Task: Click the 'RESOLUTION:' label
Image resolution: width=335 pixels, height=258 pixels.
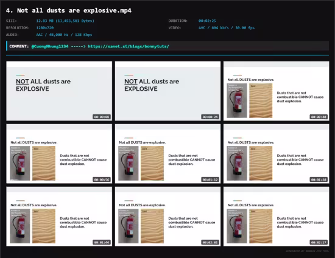Action: click(18, 28)
